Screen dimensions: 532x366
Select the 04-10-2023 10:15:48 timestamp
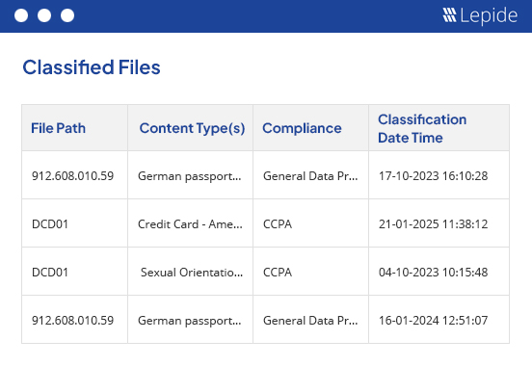(x=434, y=272)
